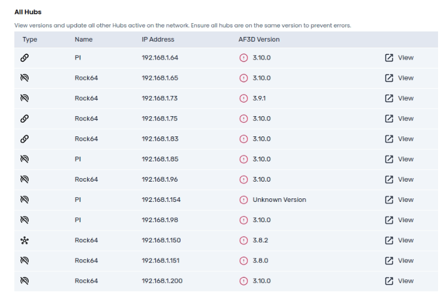View the Rock64 hub at 192.168.1.151

click(400, 260)
